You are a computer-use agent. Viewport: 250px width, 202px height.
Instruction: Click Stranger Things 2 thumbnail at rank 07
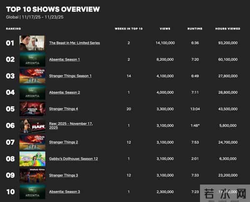click(x=32, y=142)
